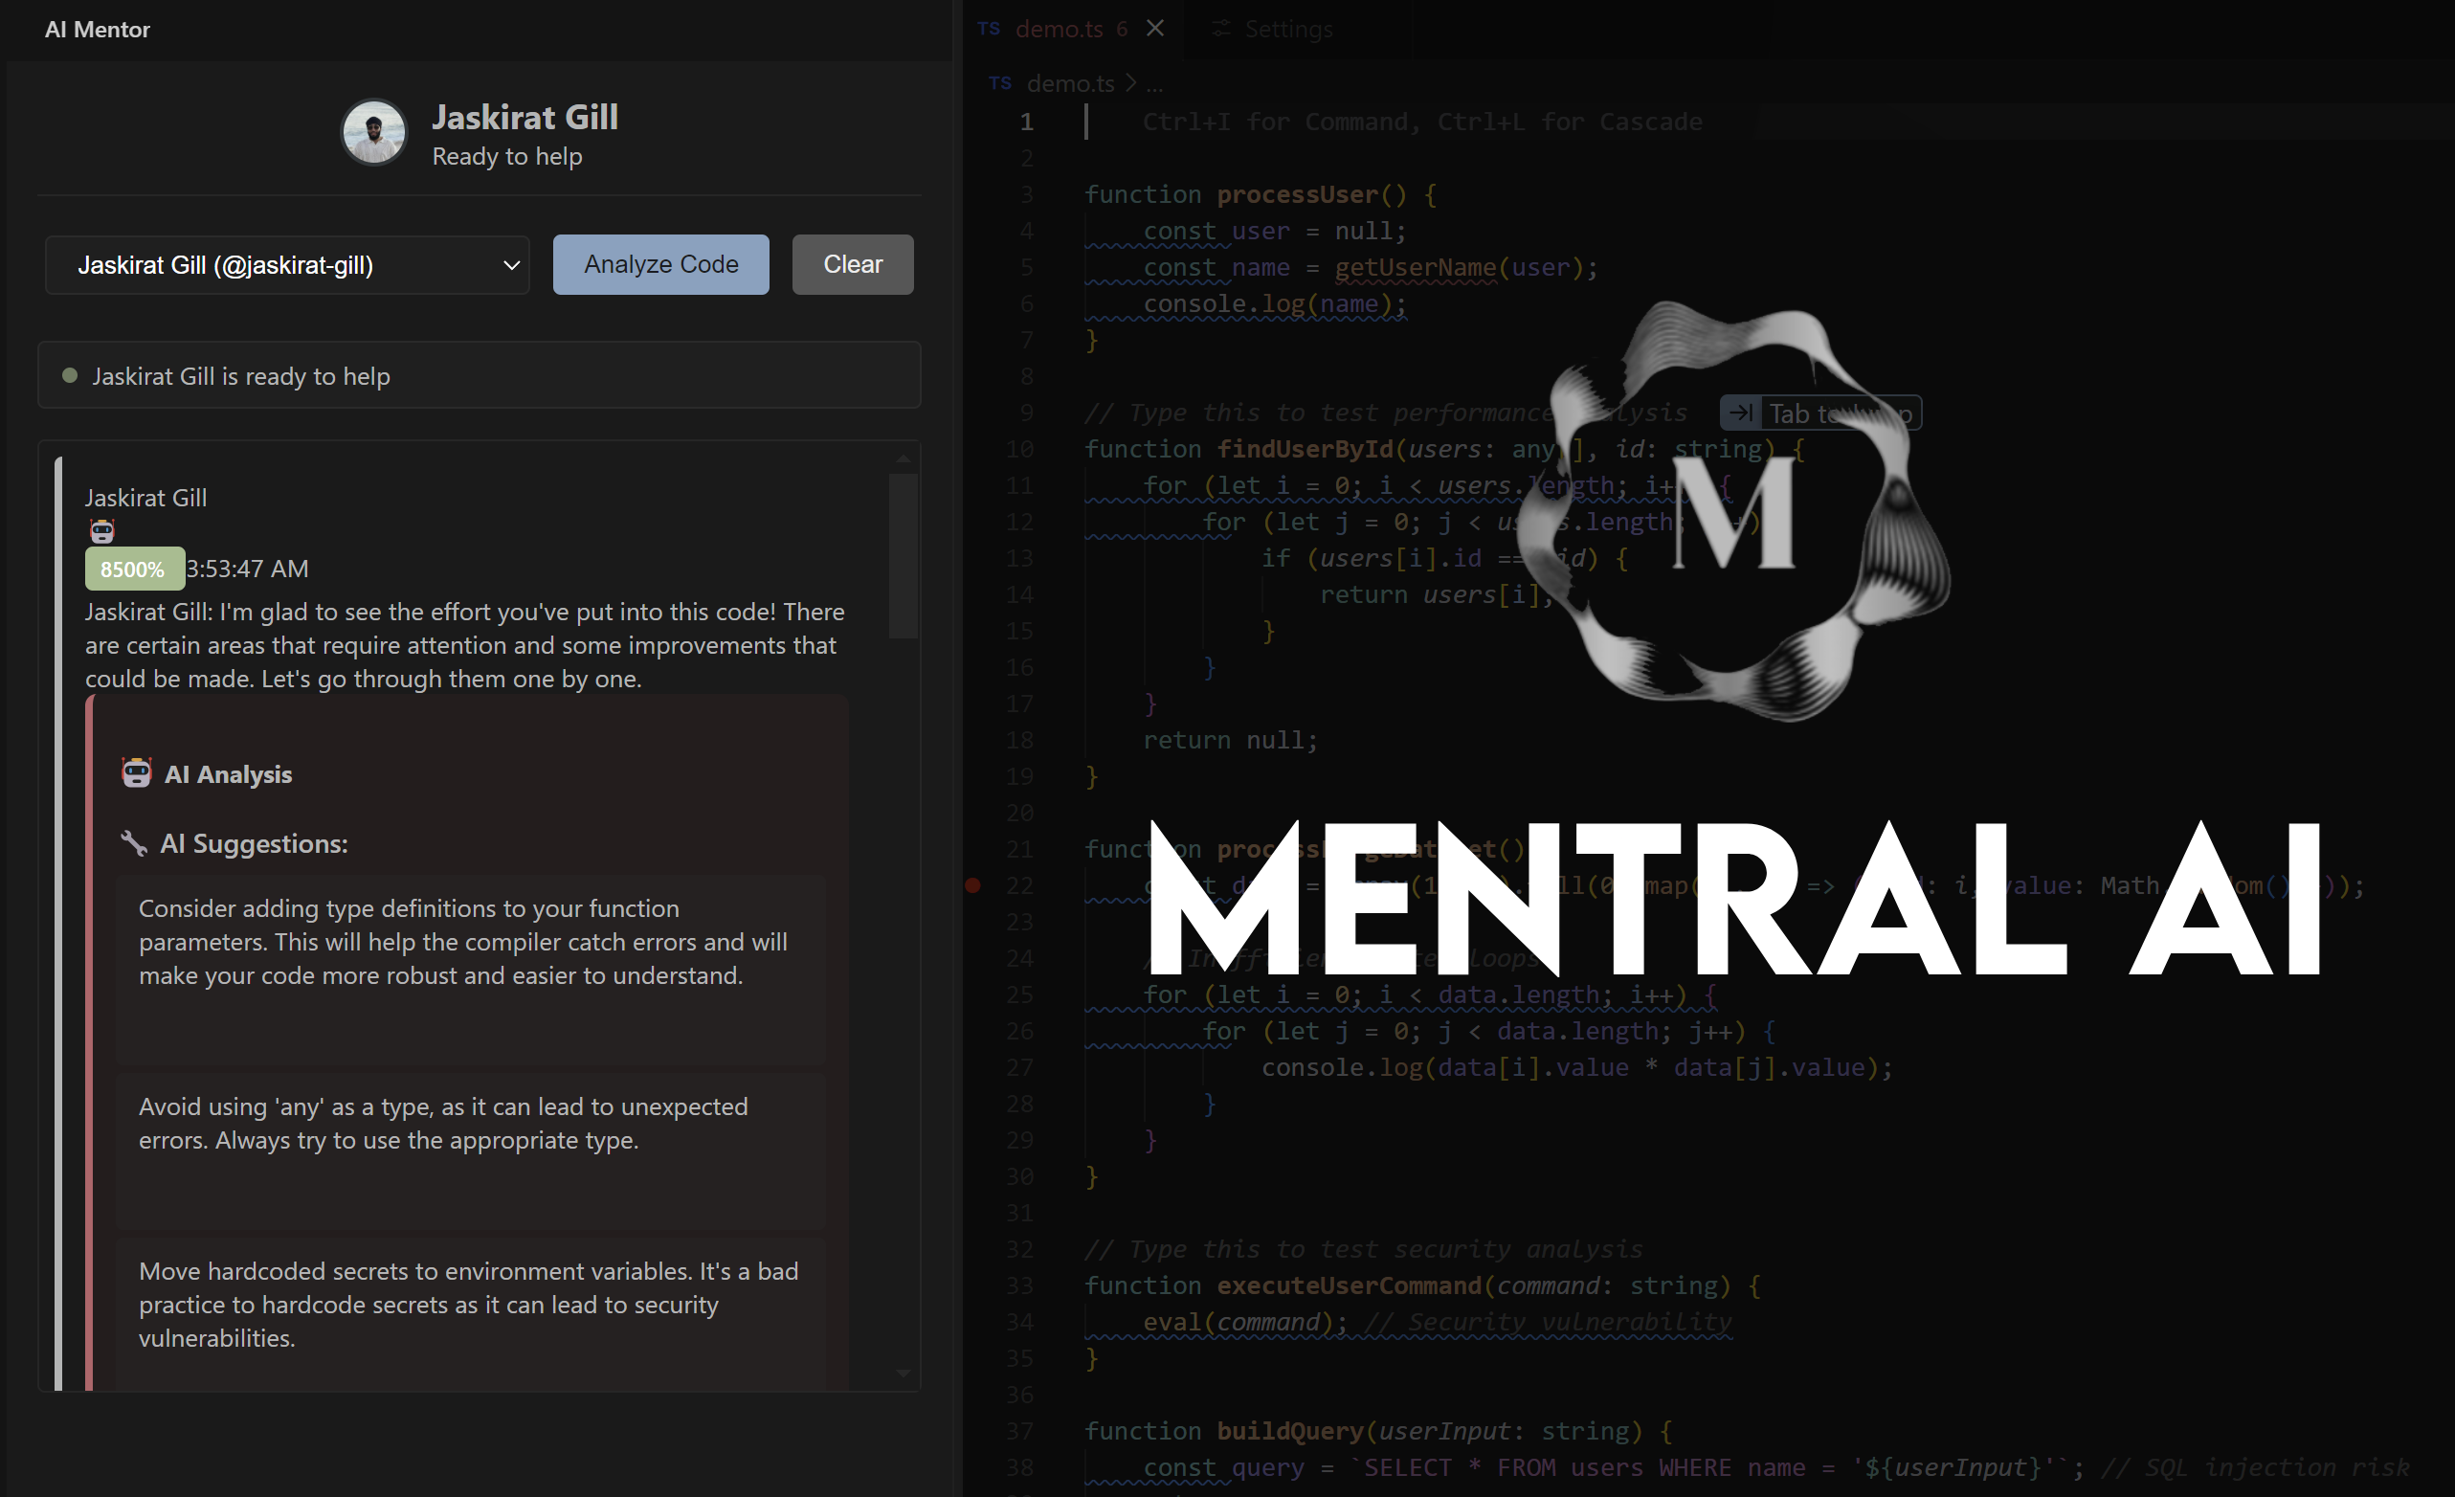Click the Mentral AI circular M logo
The width and height of the screenshot is (2455, 1497).
[1733, 513]
